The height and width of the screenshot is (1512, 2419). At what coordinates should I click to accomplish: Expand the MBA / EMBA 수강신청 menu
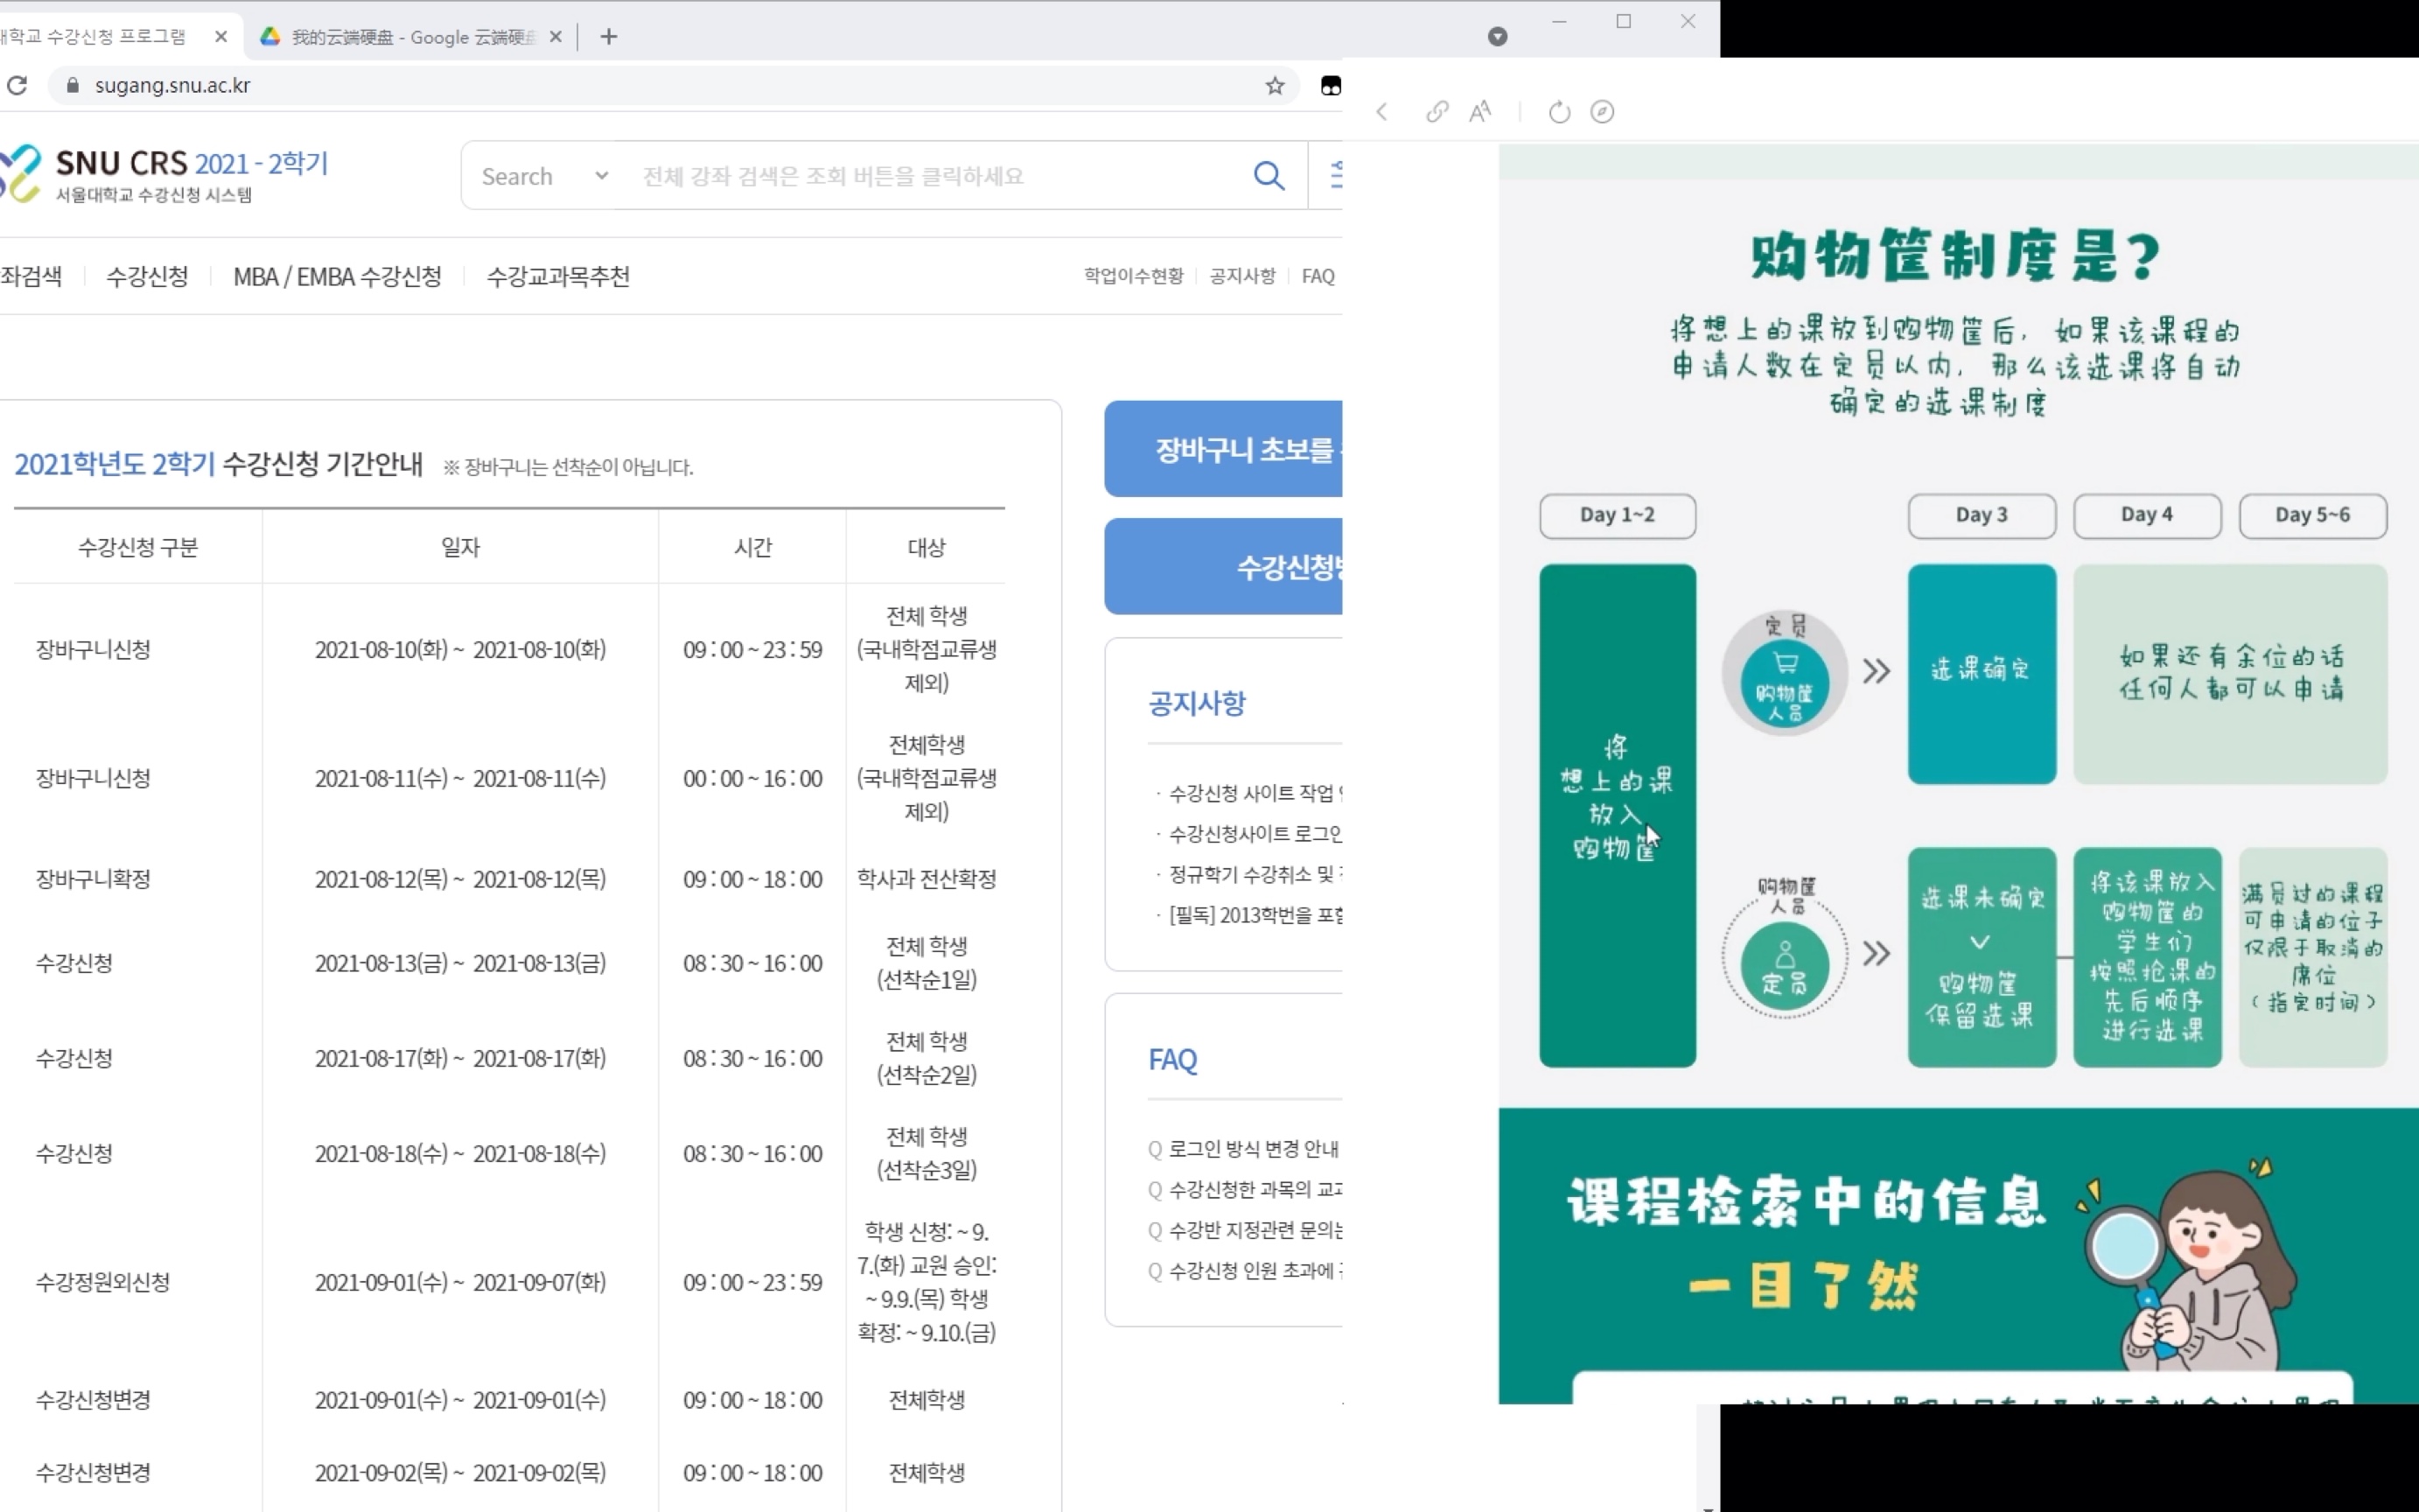pos(336,276)
